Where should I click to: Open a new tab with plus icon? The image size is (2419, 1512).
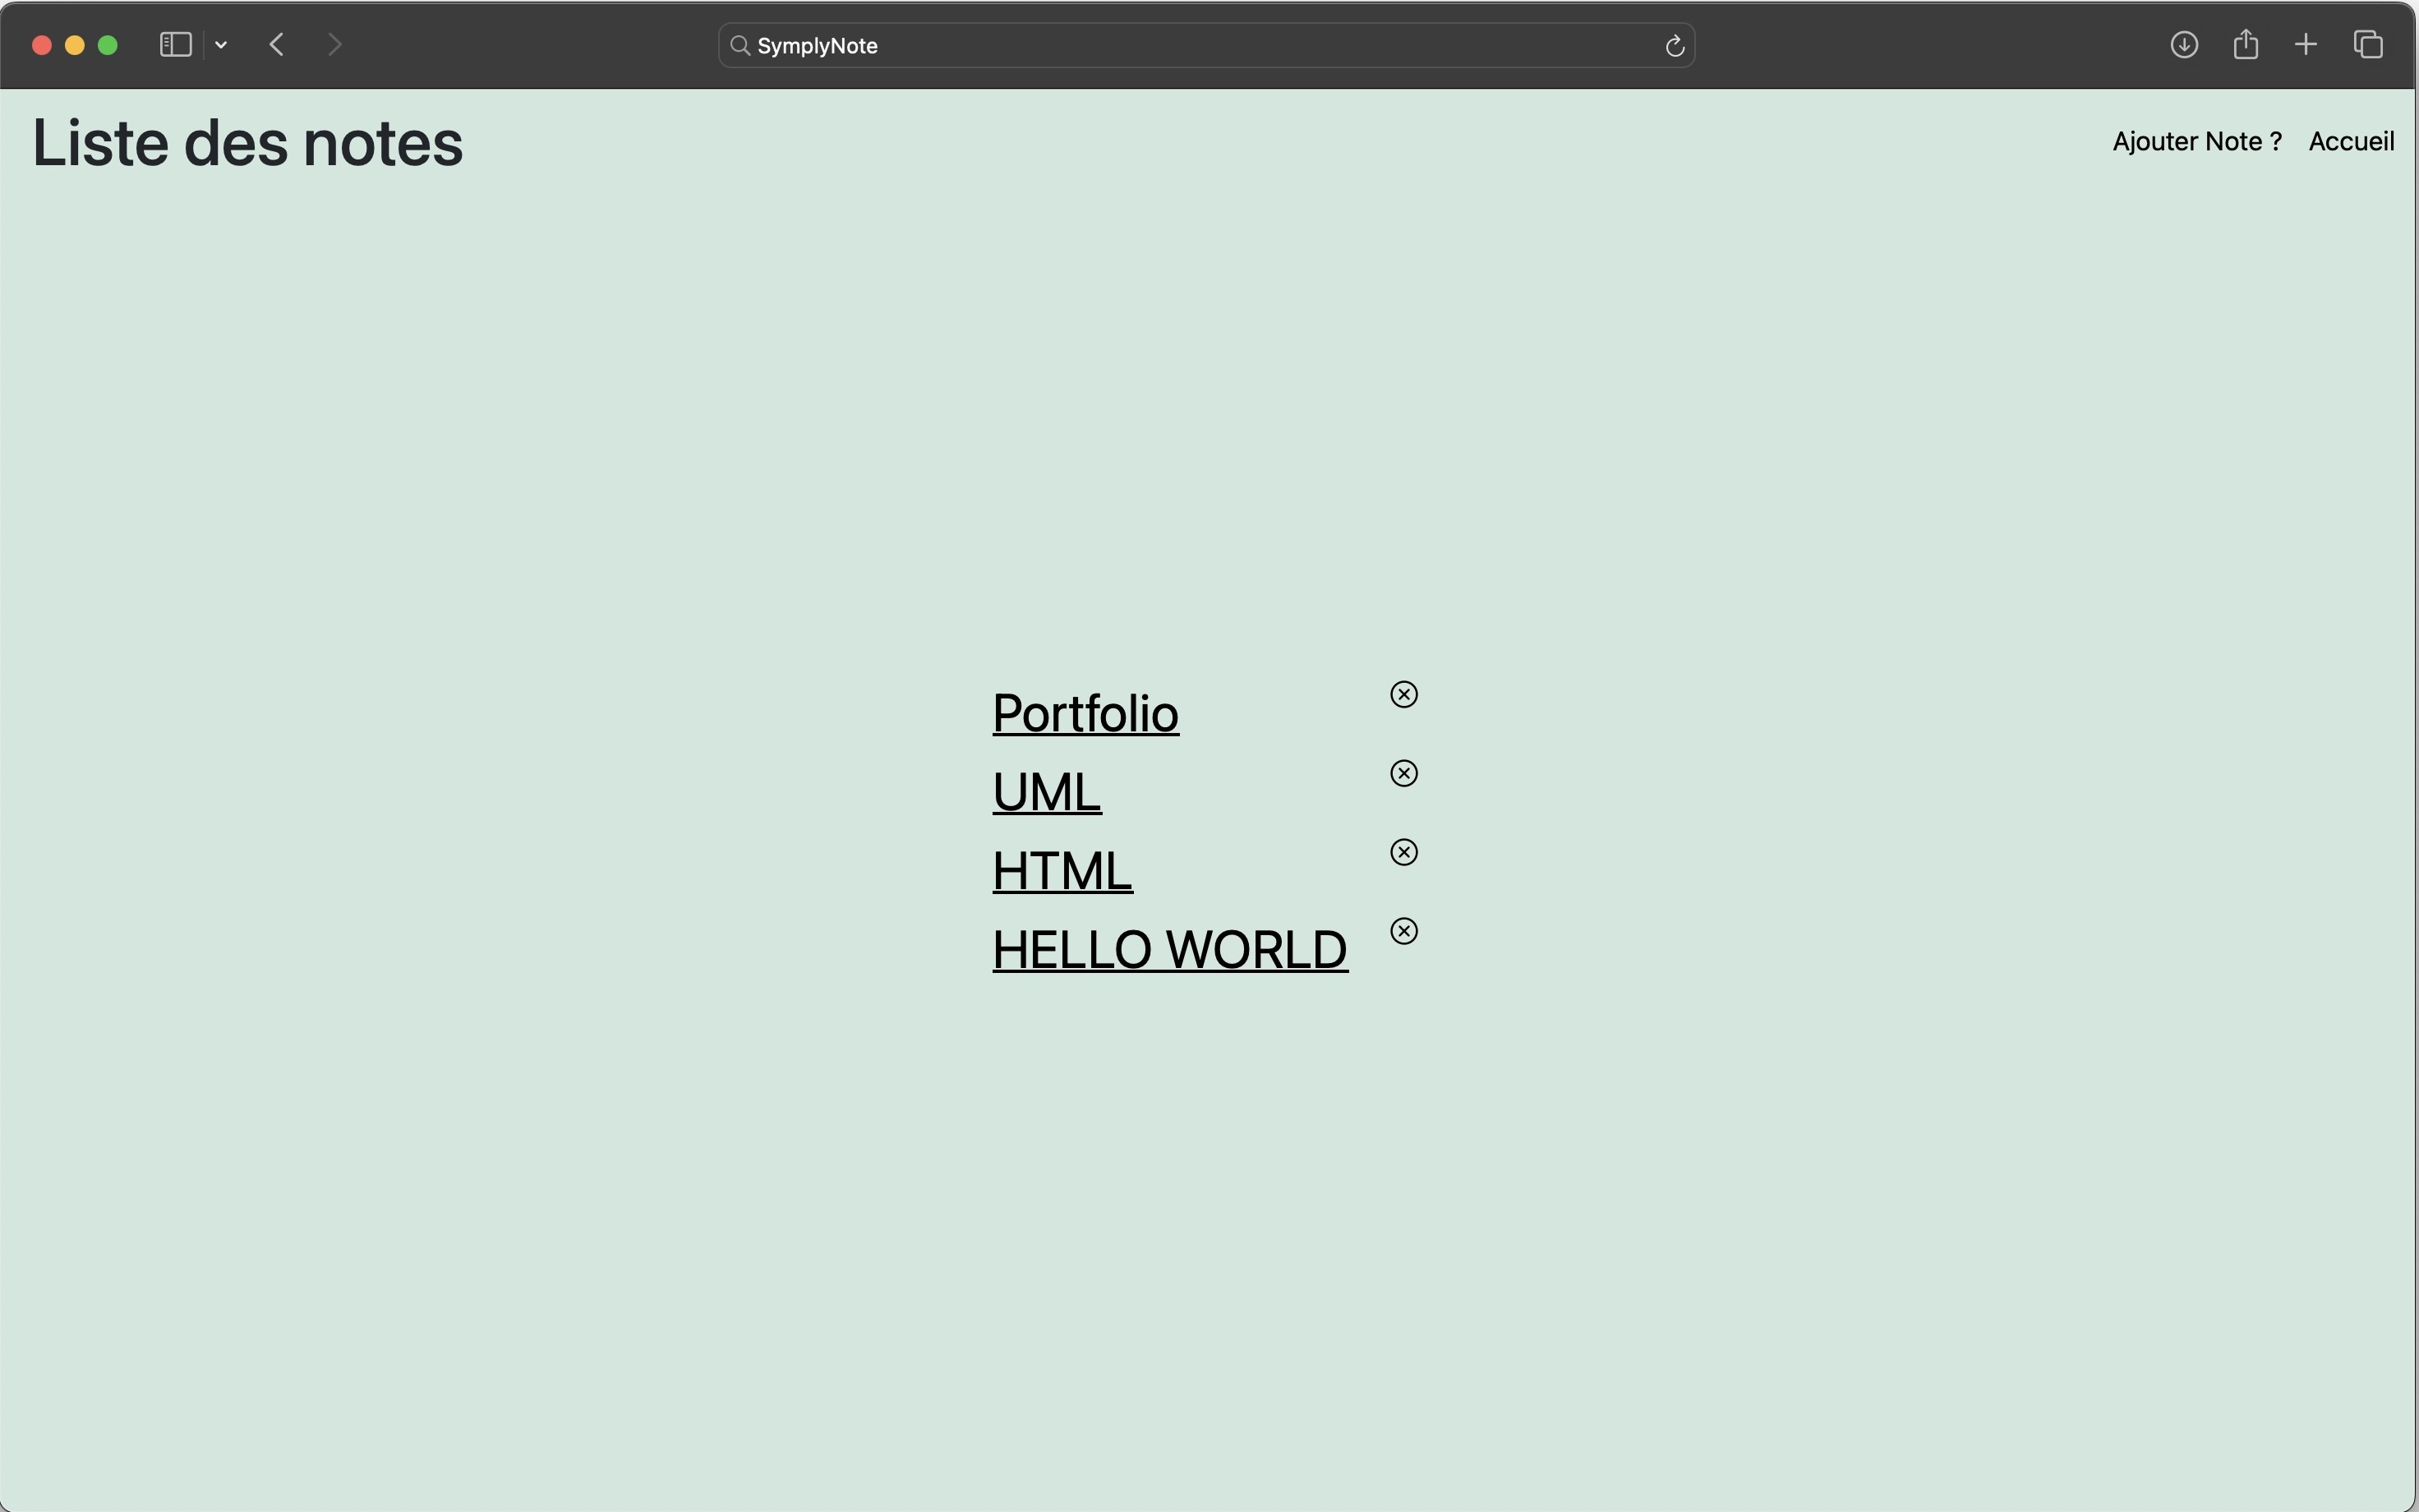[2305, 45]
